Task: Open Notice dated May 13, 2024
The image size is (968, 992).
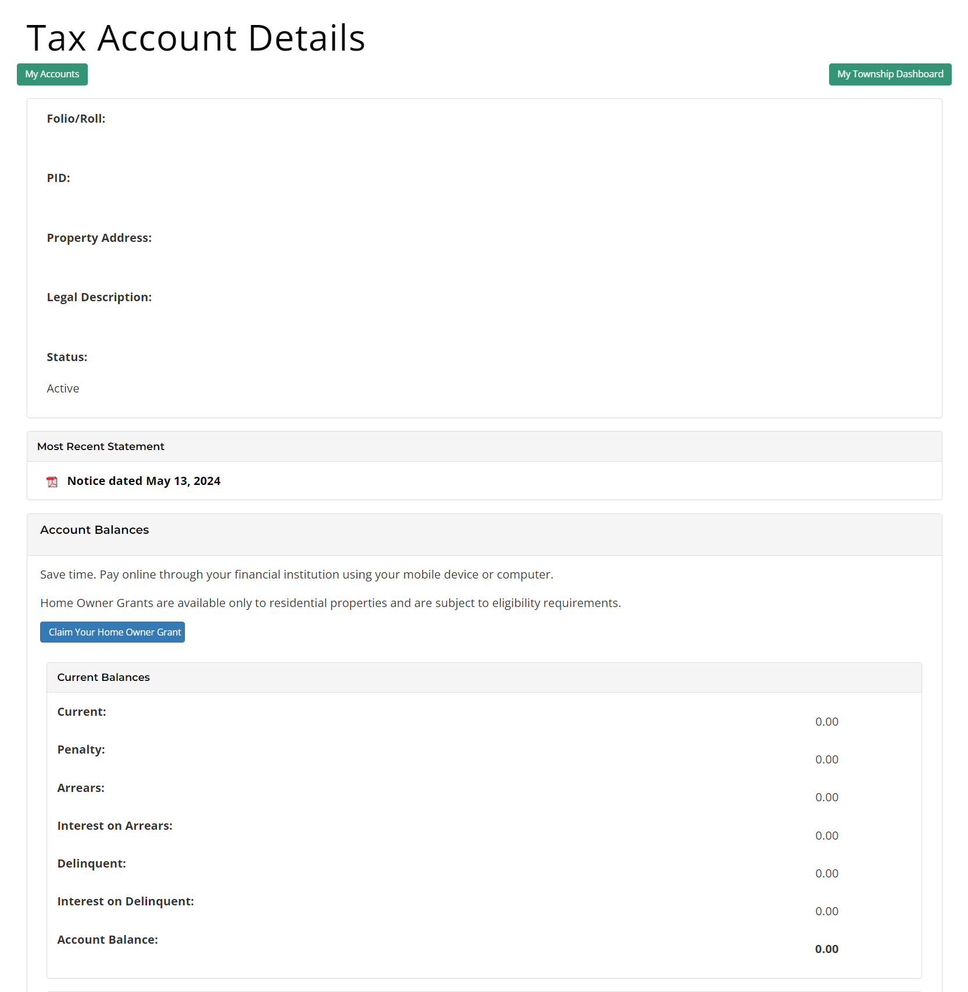Action: tap(143, 481)
